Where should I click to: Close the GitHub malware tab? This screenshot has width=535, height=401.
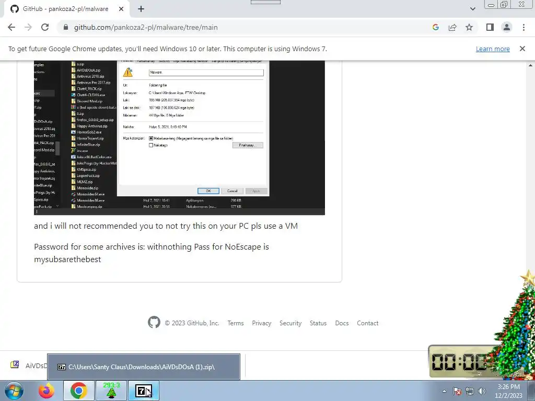[121, 9]
